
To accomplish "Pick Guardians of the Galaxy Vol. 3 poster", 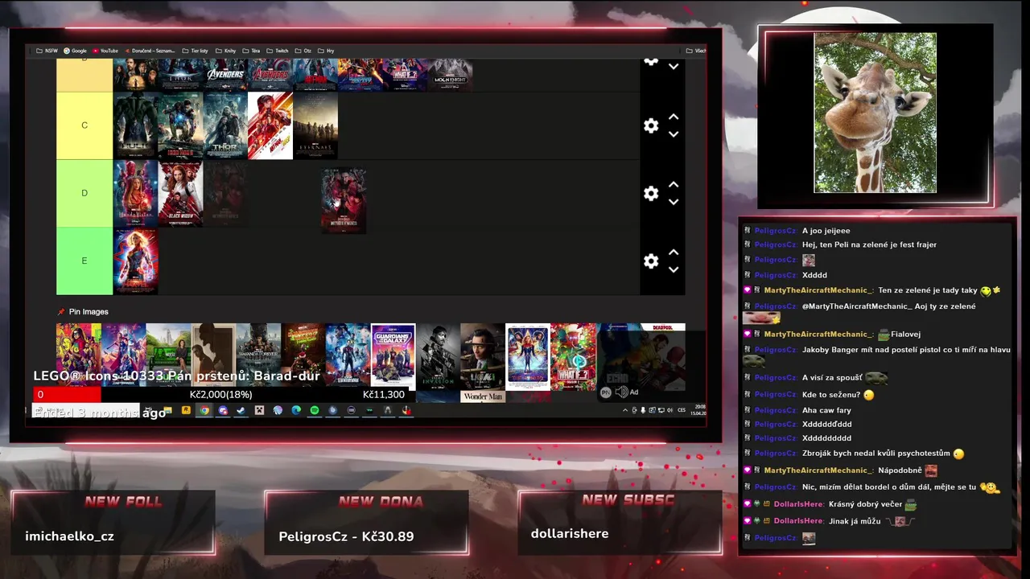I will click(x=393, y=356).
